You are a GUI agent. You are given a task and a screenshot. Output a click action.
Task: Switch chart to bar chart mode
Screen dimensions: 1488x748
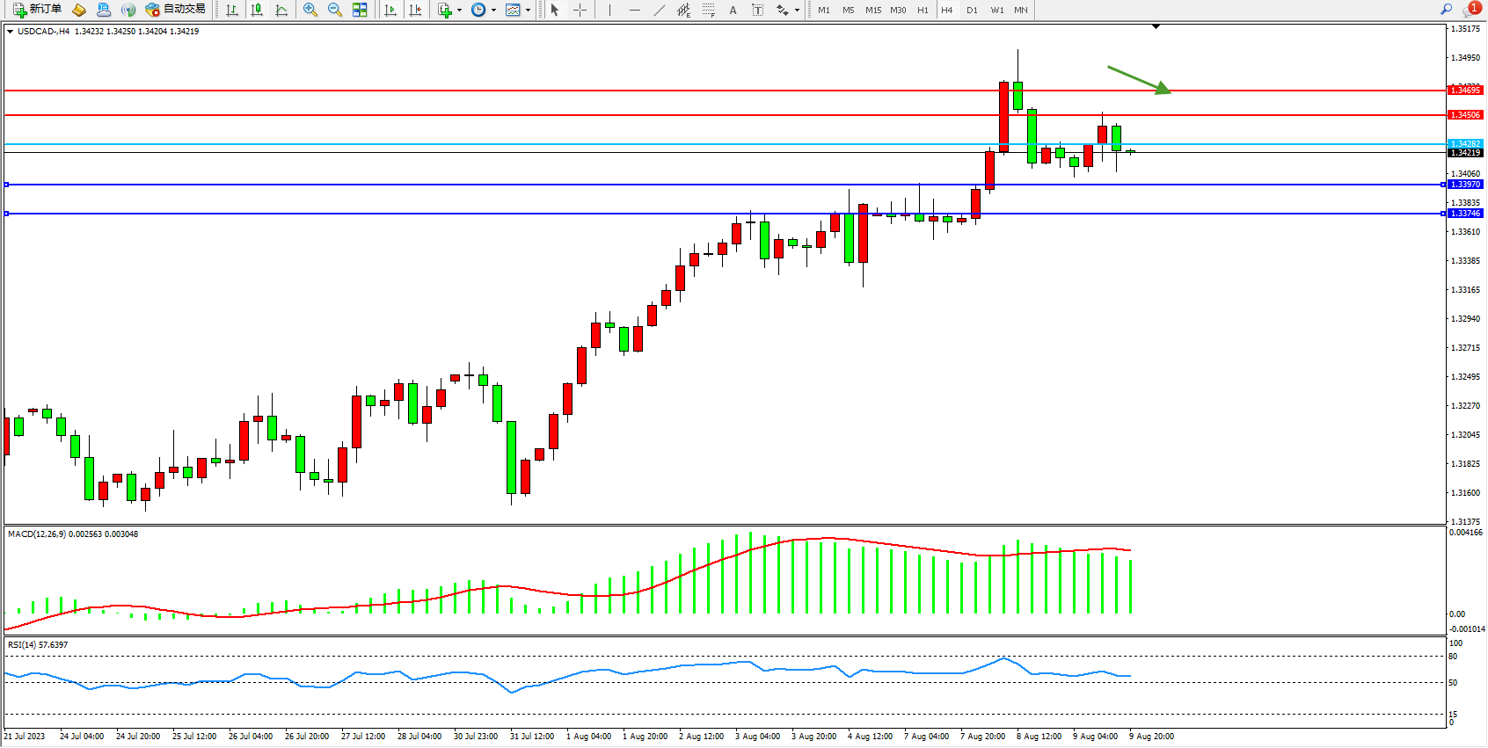click(232, 10)
